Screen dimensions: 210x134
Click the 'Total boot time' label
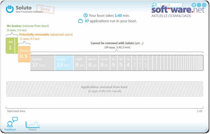coord(16,111)
